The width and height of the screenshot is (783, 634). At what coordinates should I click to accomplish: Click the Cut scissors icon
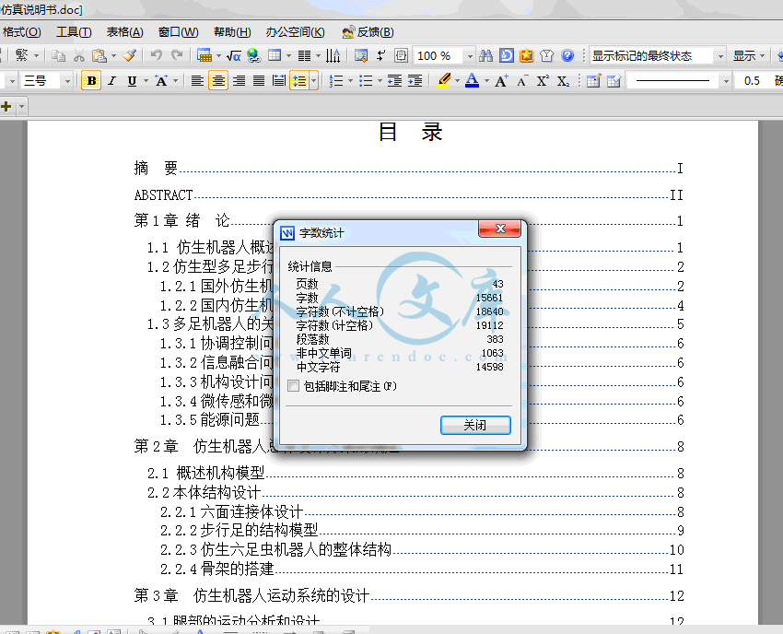click(79, 55)
